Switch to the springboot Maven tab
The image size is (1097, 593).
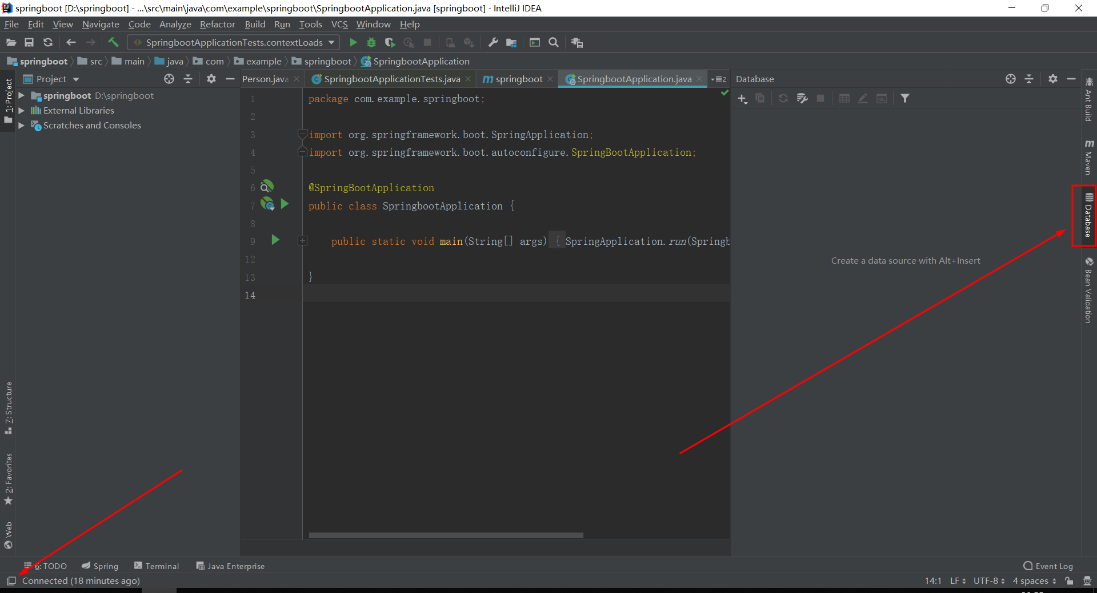(519, 79)
